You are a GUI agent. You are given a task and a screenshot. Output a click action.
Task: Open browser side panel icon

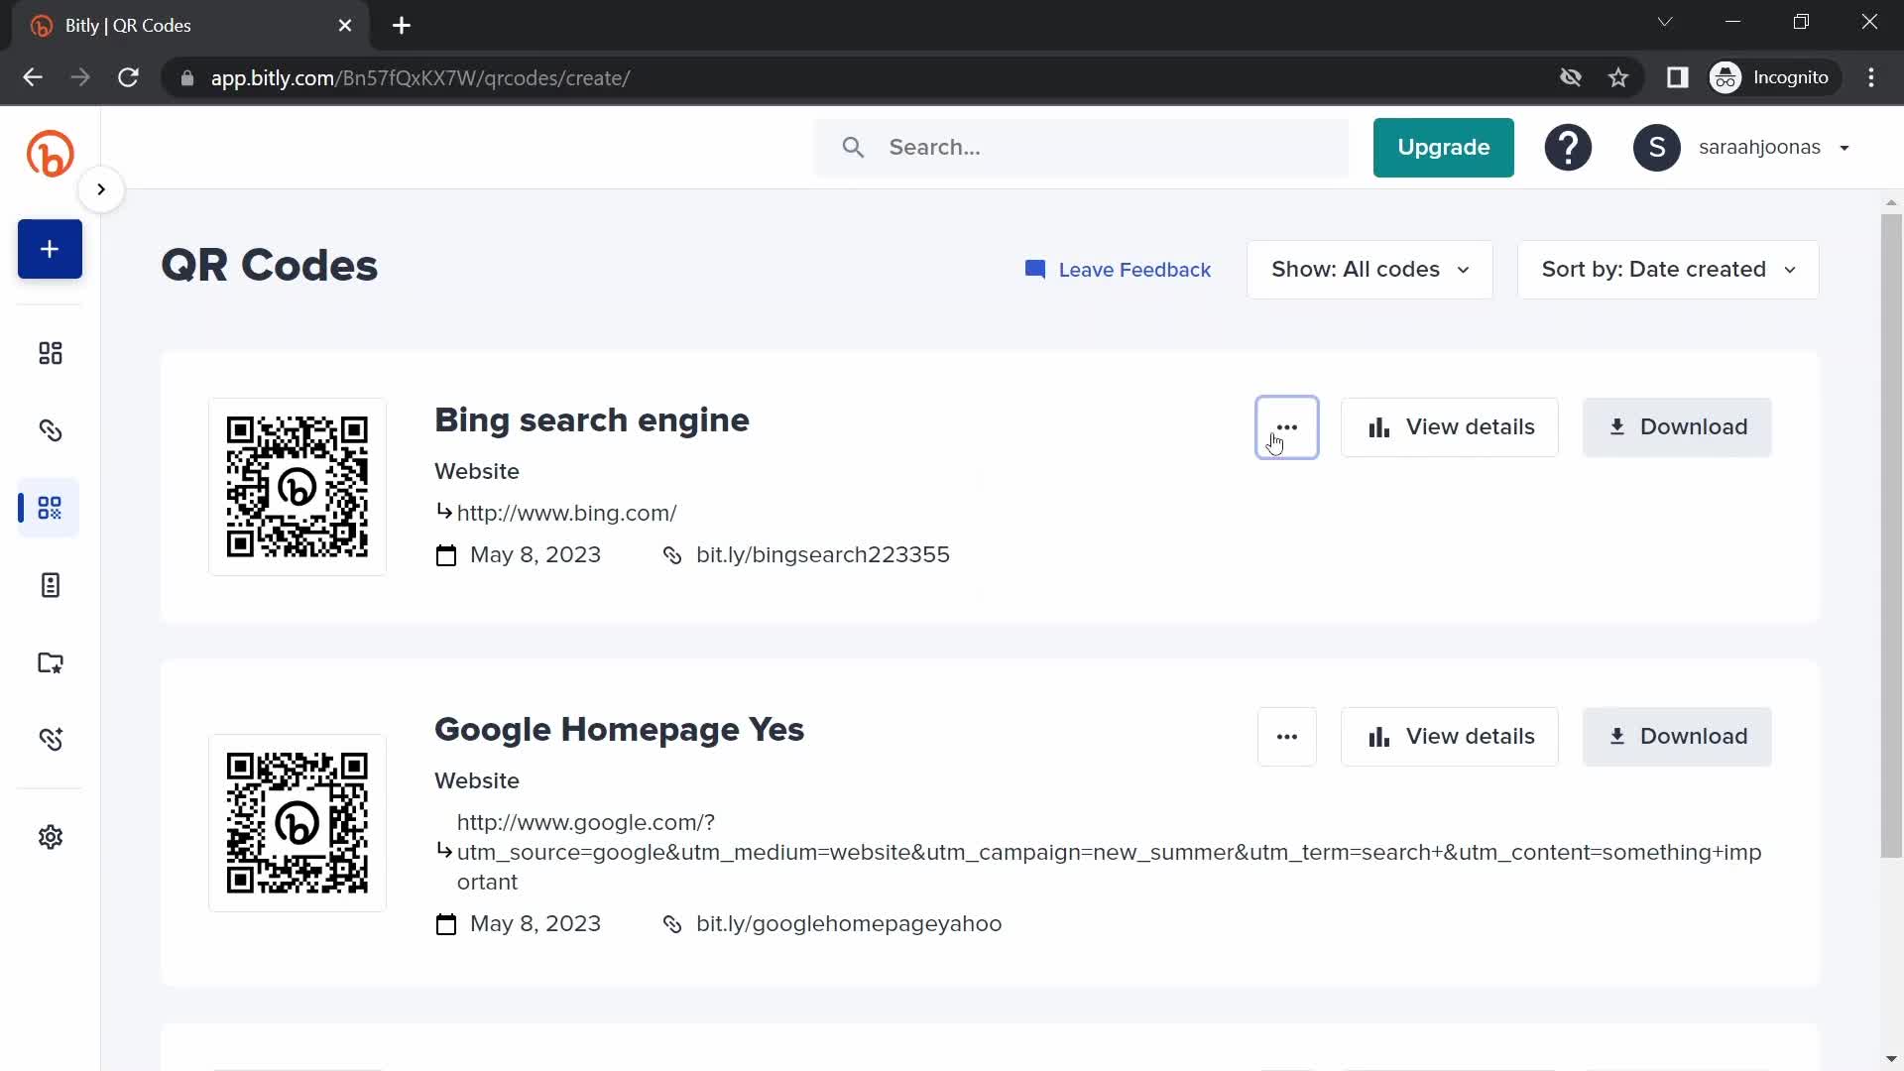[1677, 77]
